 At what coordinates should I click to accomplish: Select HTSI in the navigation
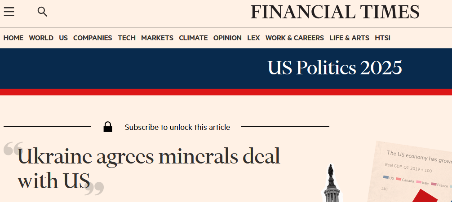pos(382,38)
